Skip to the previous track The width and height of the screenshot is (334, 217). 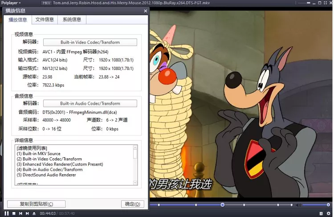(20, 213)
